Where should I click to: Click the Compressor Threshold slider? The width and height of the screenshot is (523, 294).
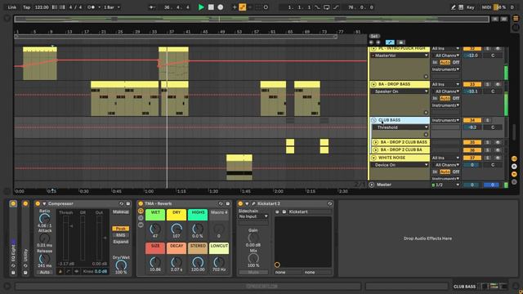(x=66, y=238)
